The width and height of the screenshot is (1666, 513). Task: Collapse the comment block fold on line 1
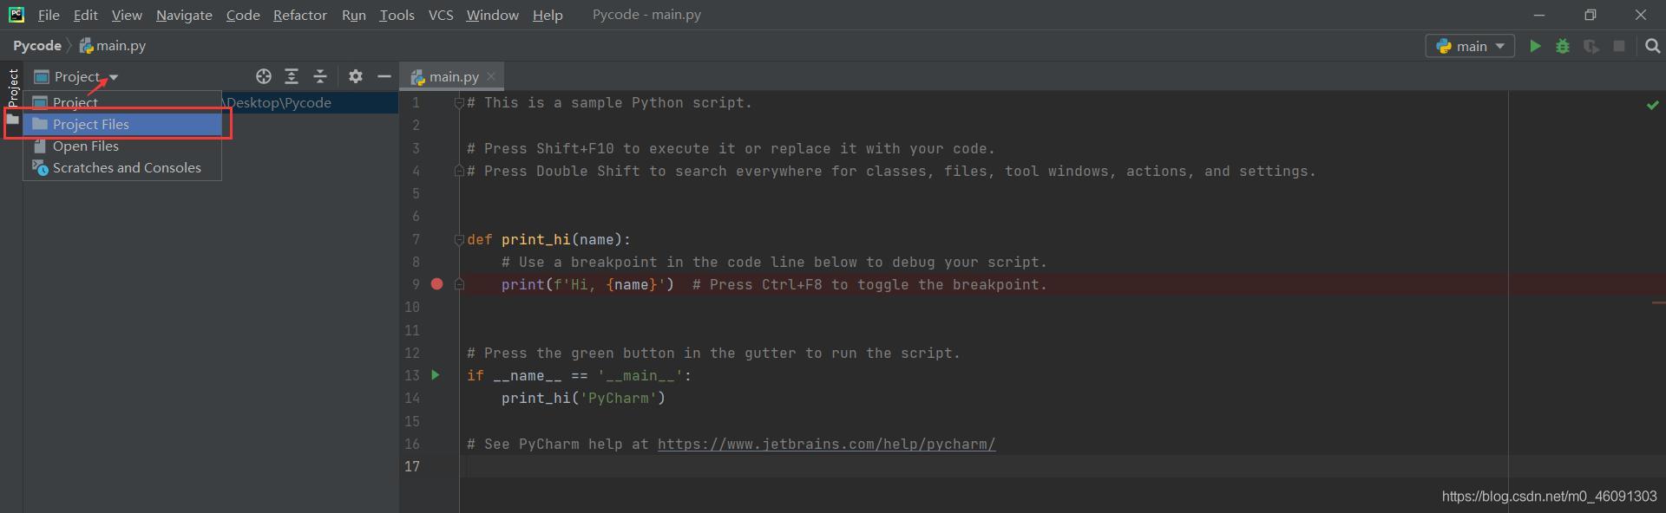(x=459, y=102)
